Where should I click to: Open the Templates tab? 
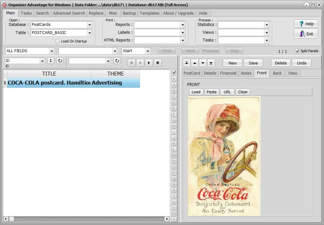point(149,13)
